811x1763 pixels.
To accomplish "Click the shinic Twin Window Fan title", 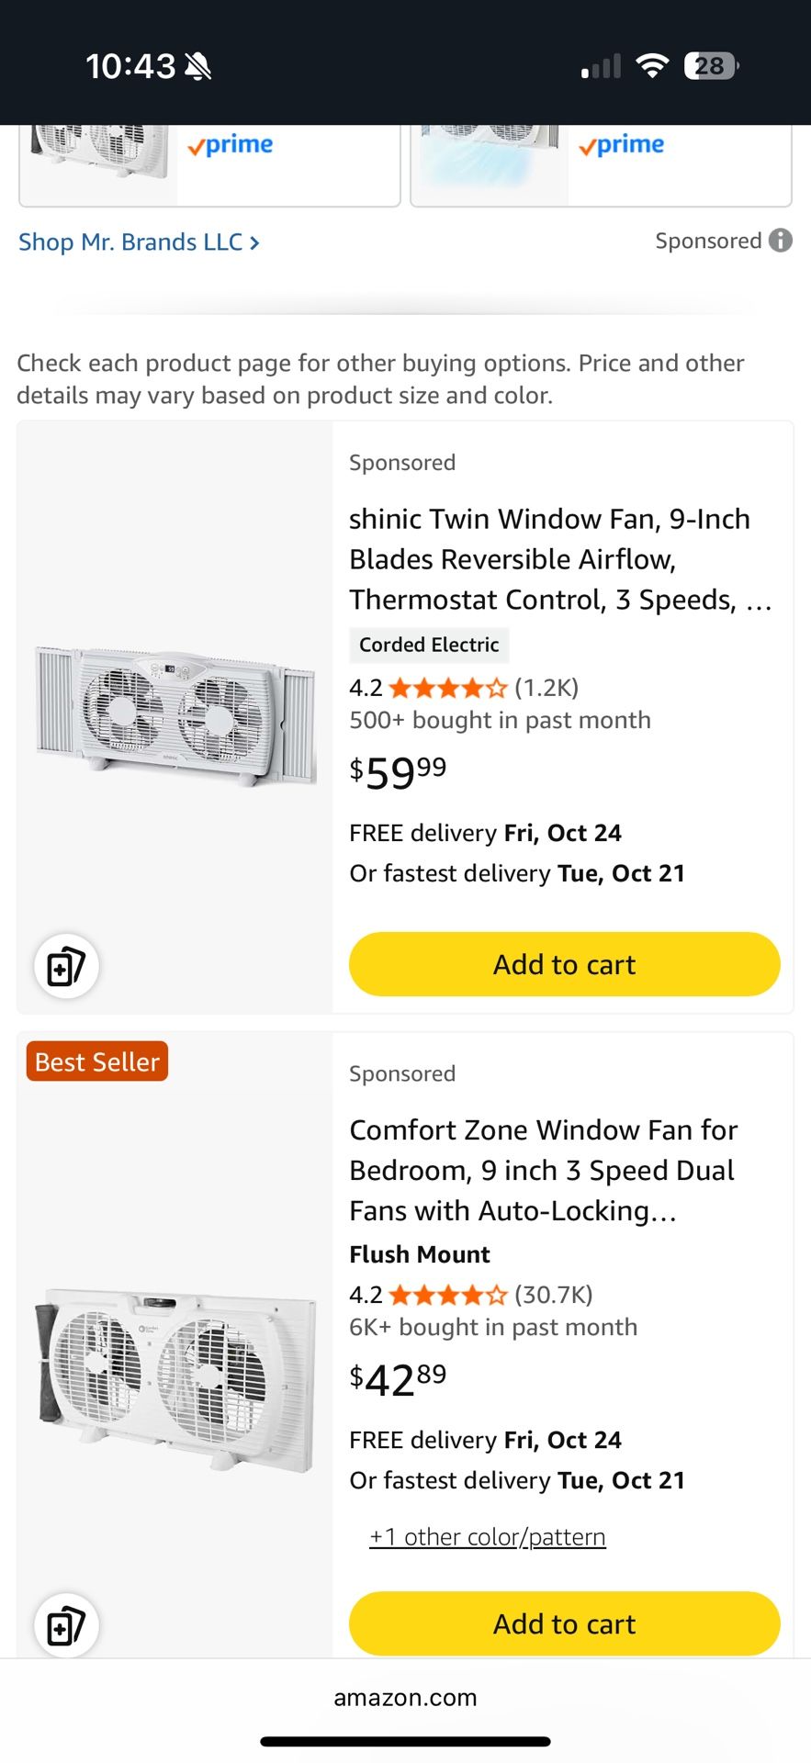I will [x=550, y=558].
